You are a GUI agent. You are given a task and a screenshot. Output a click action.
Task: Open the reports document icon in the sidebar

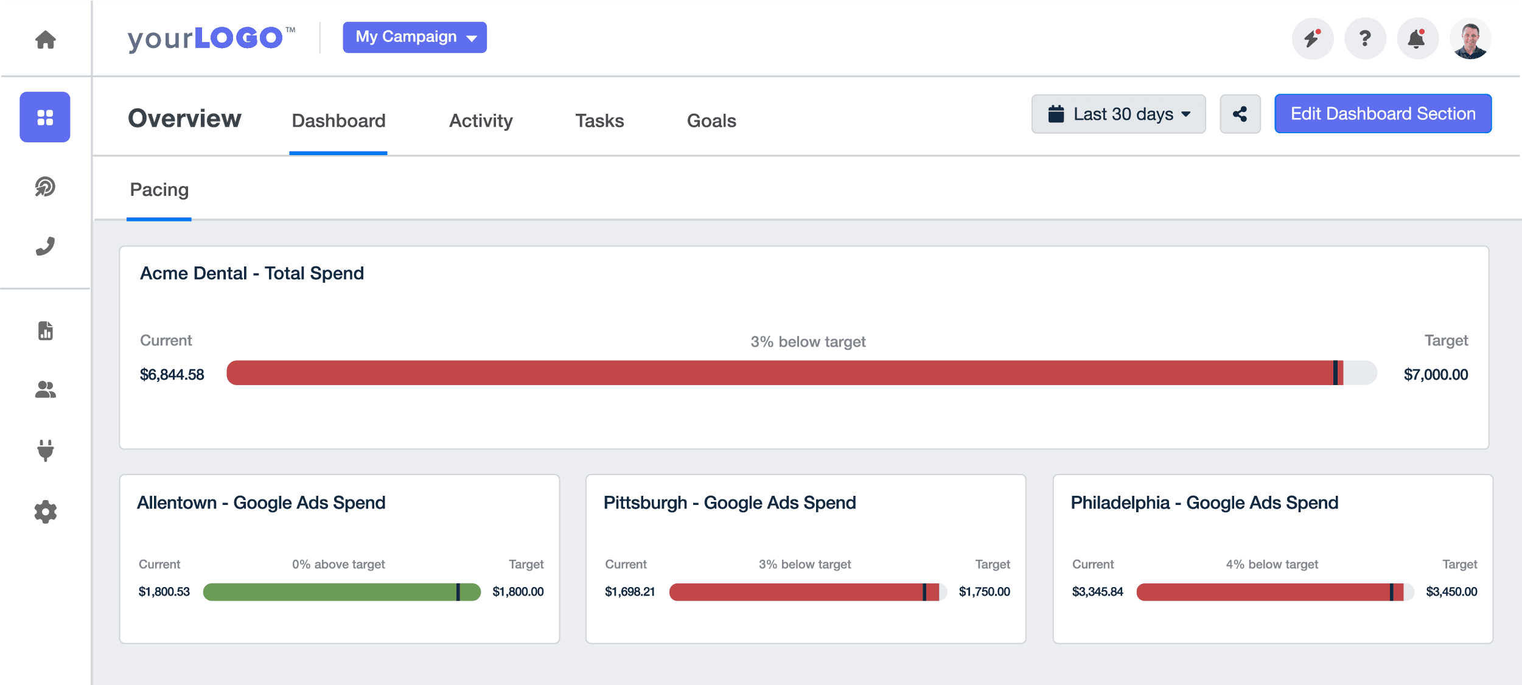tap(45, 331)
